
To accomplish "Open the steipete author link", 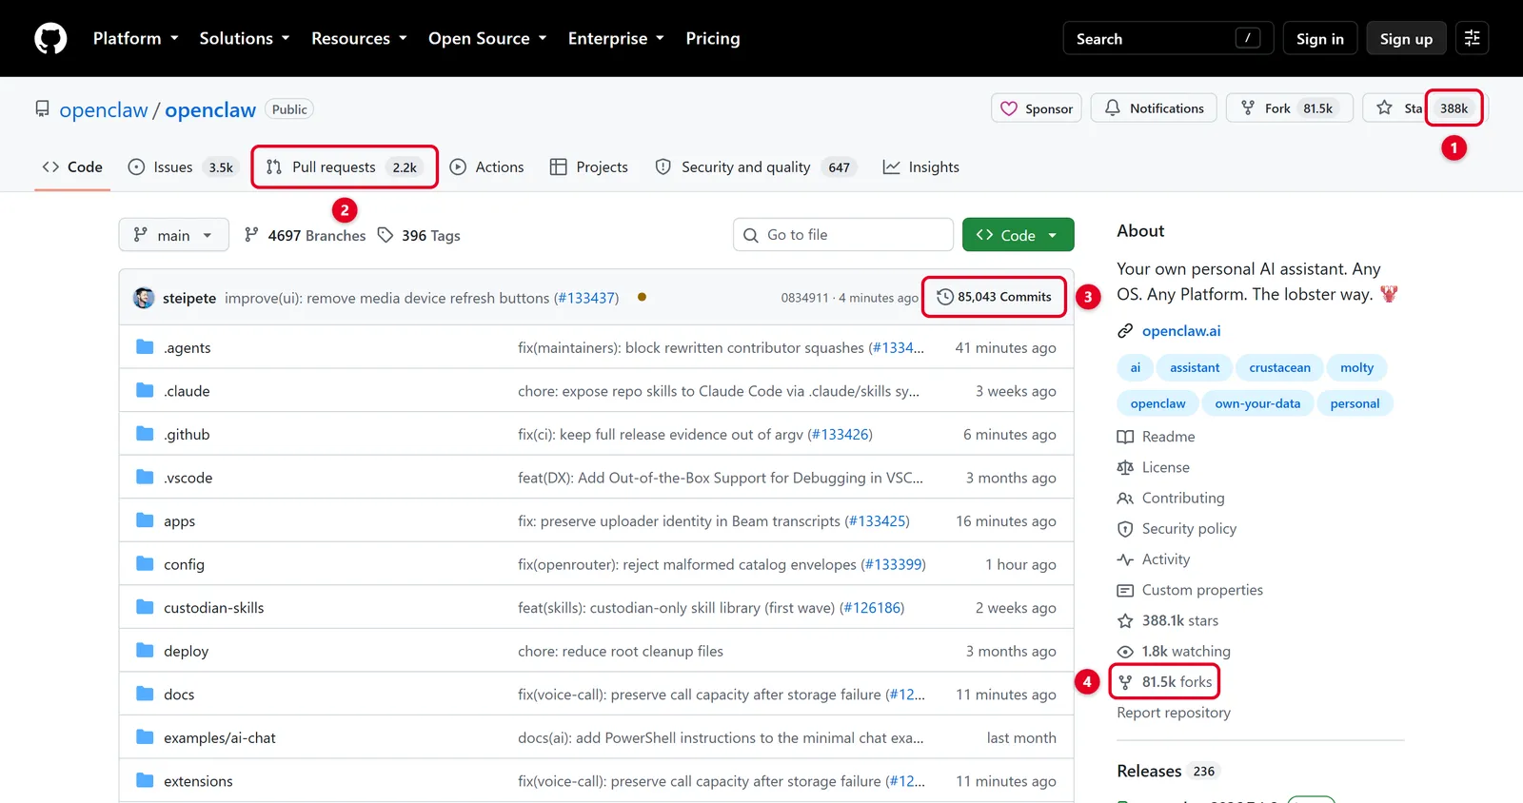I will click(189, 298).
